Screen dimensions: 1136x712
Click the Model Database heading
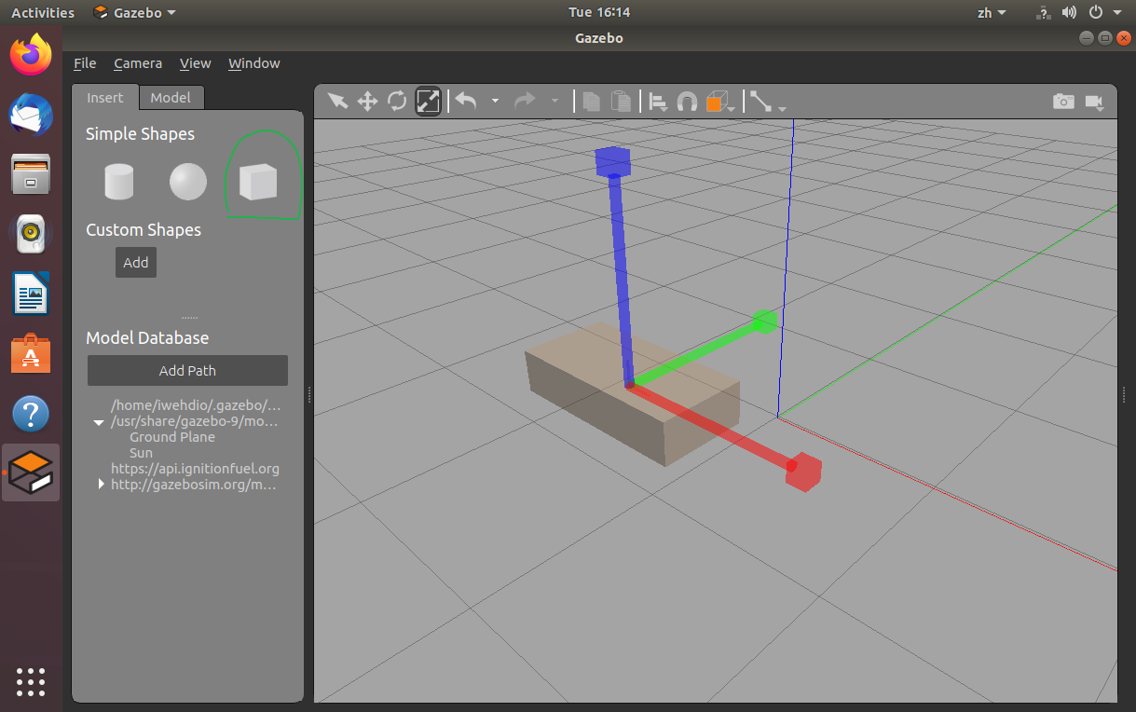pyautogui.click(x=147, y=338)
